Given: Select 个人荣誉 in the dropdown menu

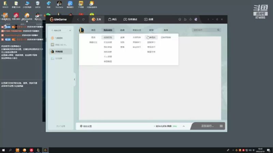Looking at the screenshot, I should click(108, 56).
